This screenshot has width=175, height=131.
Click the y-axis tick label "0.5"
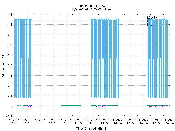10,55
